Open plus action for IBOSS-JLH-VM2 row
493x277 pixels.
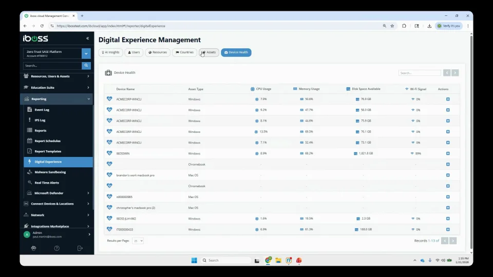coord(448,219)
